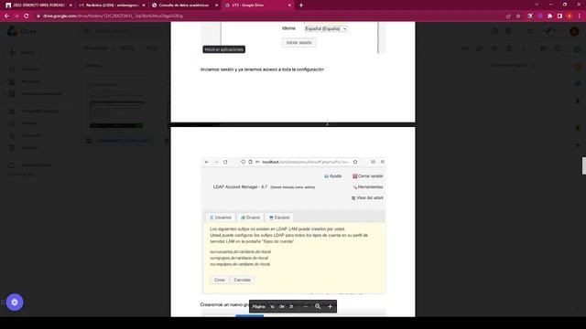Screen dimensions: 586x329
Task: Expand Mi unidad in Drive sidebar
Action: tap(5, 81)
